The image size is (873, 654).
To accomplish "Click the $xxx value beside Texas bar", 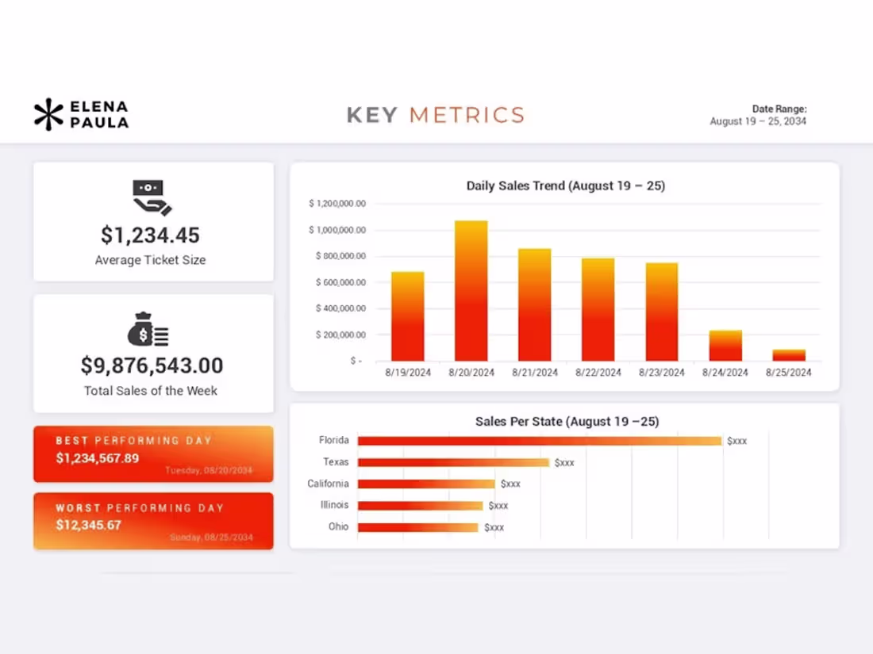I will click(564, 463).
